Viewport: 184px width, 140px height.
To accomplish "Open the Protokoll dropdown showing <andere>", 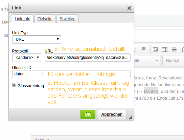I will click(27, 58).
